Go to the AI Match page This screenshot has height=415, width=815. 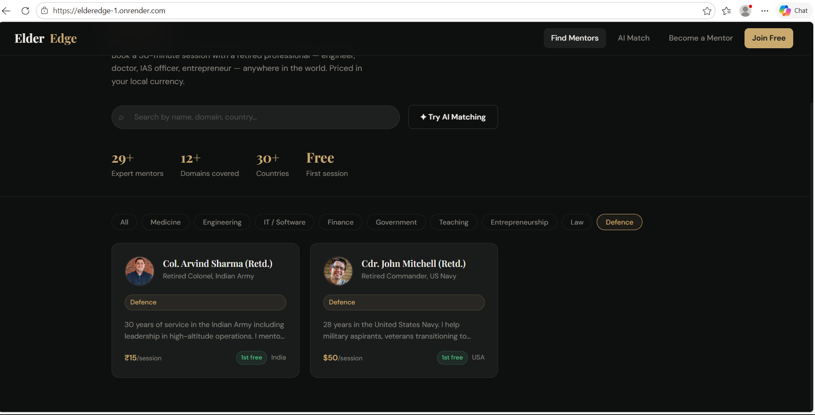pyautogui.click(x=633, y=38)
